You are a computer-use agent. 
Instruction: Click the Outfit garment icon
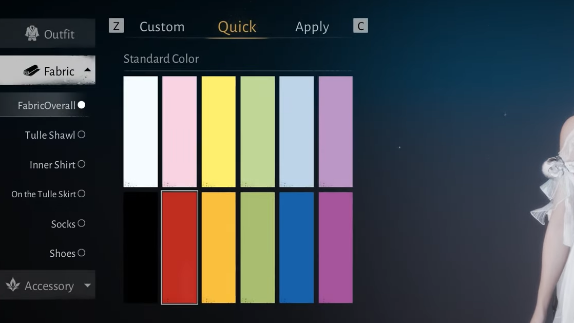tap(32, 34)
